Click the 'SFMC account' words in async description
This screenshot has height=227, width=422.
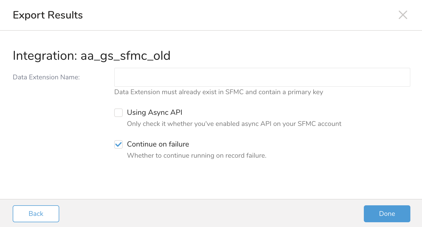[319, 124]
